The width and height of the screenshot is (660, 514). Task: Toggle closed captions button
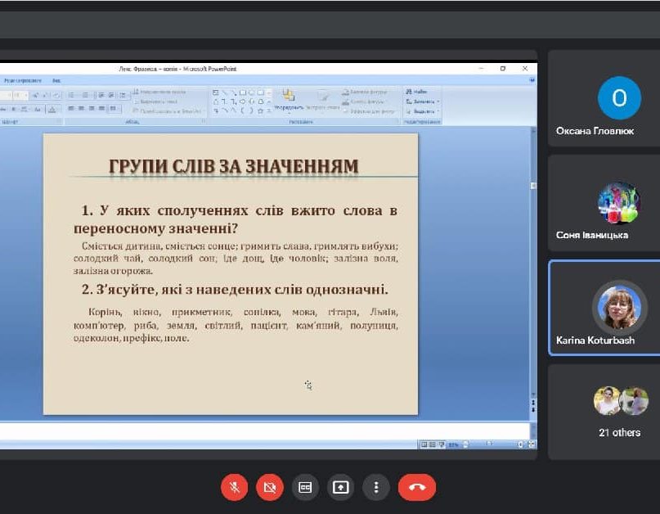[x=305, y=487]
